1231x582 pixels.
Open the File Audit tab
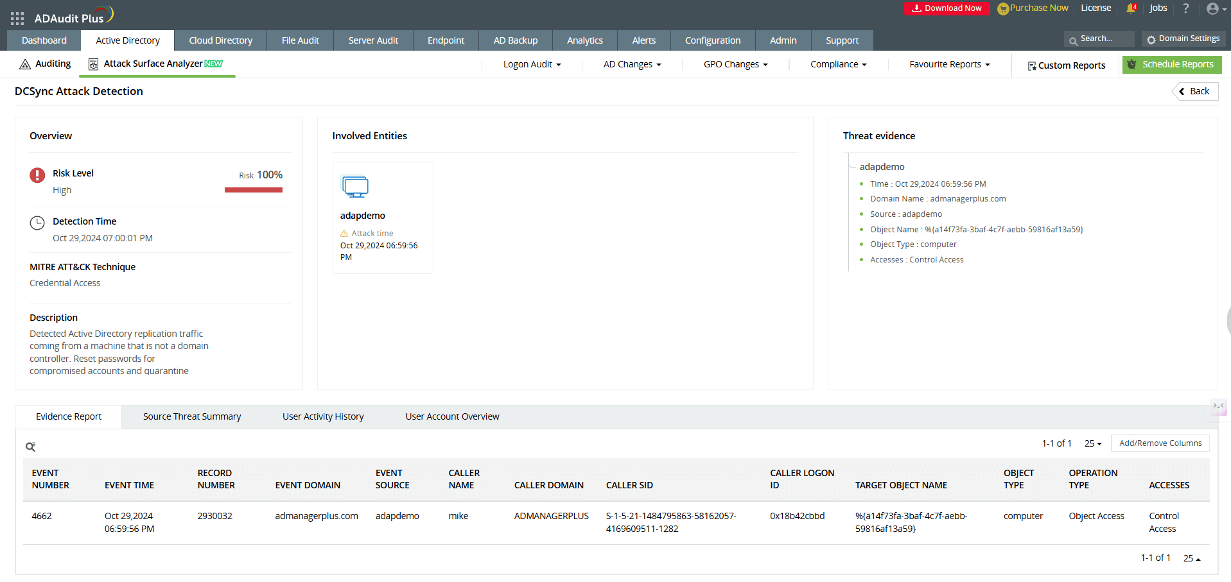point(300,40)
